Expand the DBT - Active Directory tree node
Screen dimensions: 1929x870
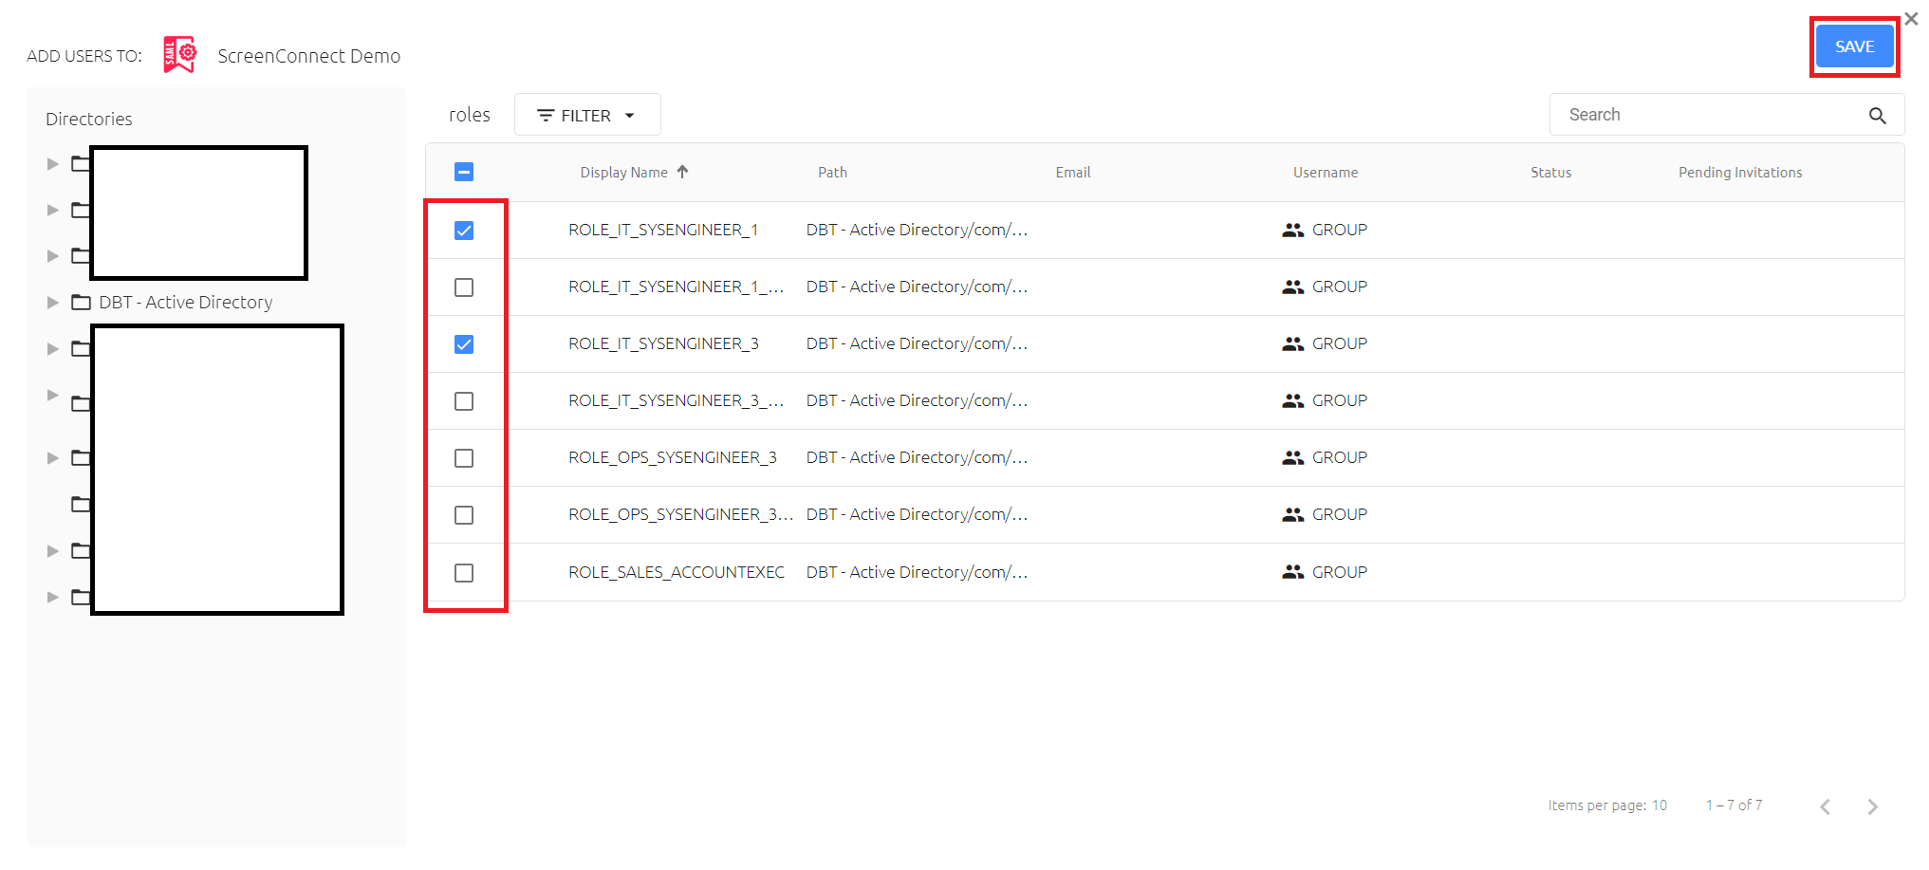(x=52, y=302)
